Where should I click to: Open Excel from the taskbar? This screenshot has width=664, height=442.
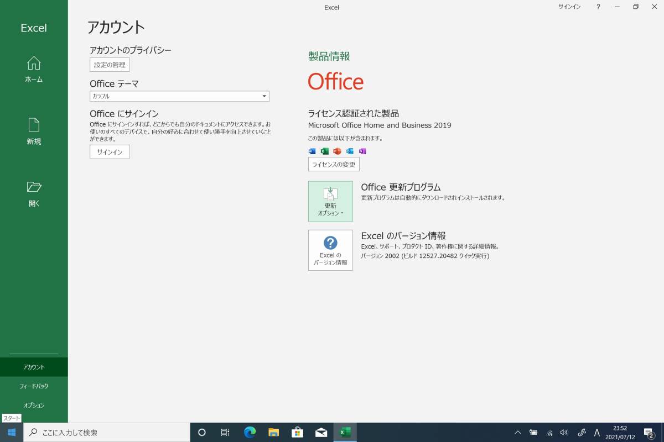[x=345, y=433]
